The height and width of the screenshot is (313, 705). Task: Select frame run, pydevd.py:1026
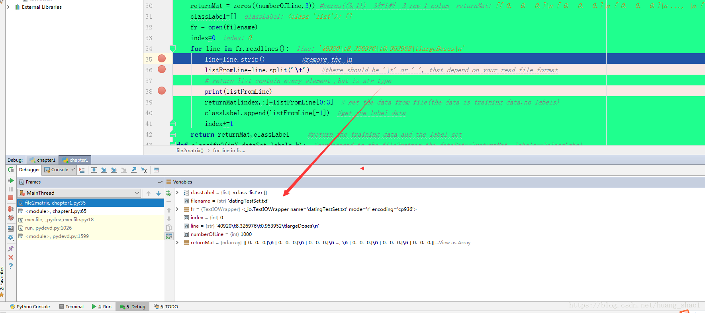[90, 228]
